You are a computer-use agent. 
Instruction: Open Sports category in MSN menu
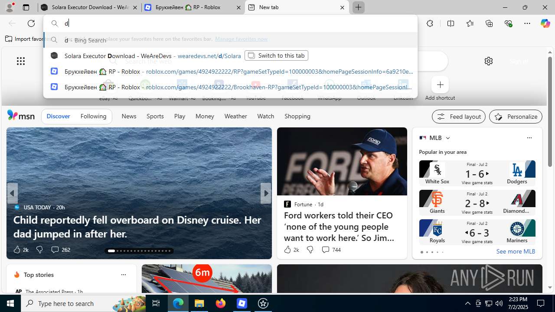[x=155, y=116]
